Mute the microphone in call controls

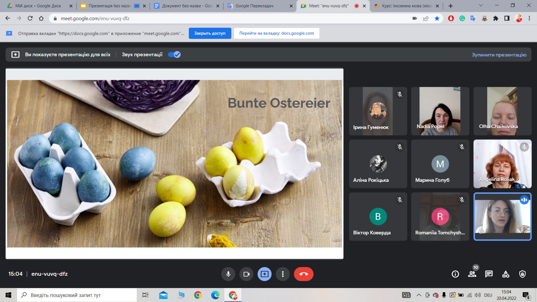(x=228, y=274)
